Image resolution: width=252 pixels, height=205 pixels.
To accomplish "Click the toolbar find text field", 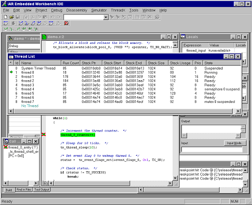I will point(84,17).
